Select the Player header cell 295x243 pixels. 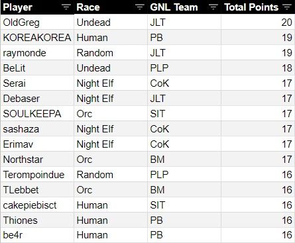point(37,7)
